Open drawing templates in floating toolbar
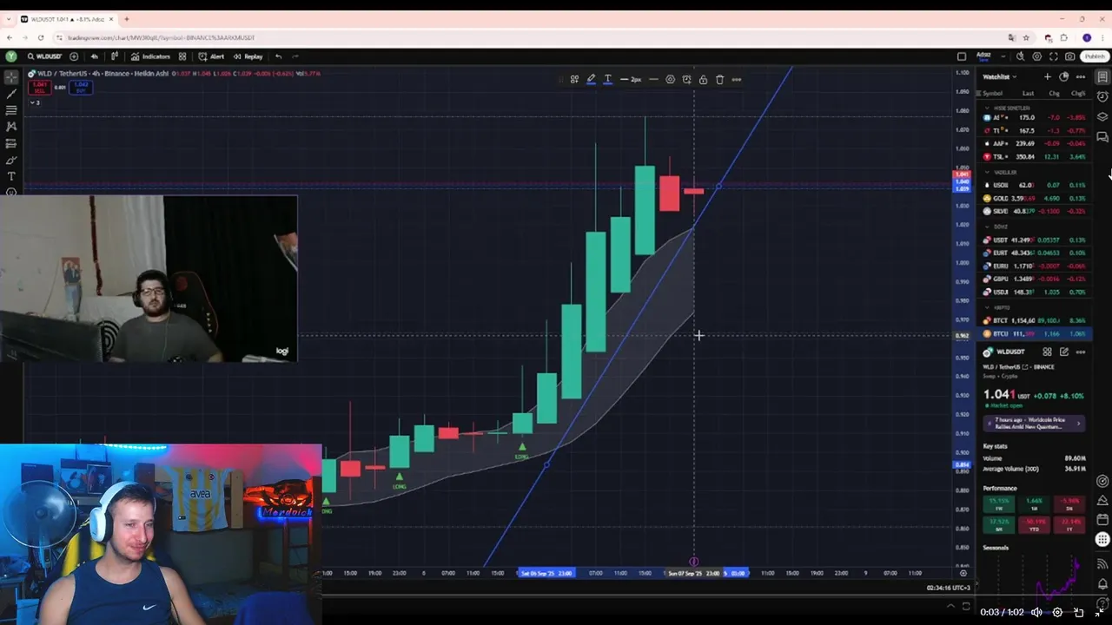Viewport: 1112px width, 625px height. pyautogui.click(x=574, y=79)
